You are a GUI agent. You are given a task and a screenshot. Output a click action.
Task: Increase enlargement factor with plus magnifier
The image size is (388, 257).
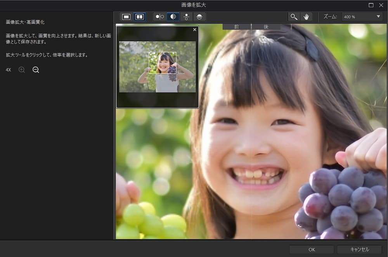coord(22,70)
